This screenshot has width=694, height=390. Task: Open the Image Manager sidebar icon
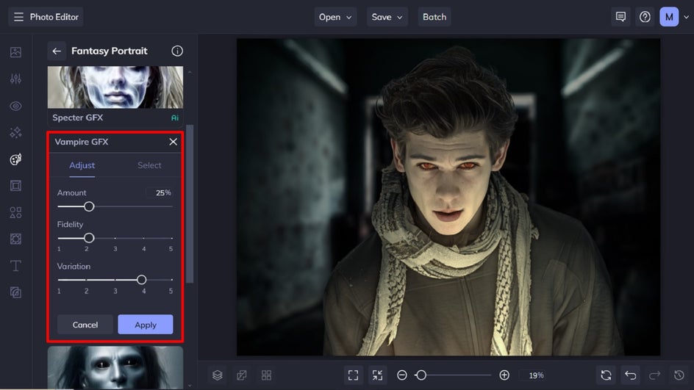[x=15, y=52]
